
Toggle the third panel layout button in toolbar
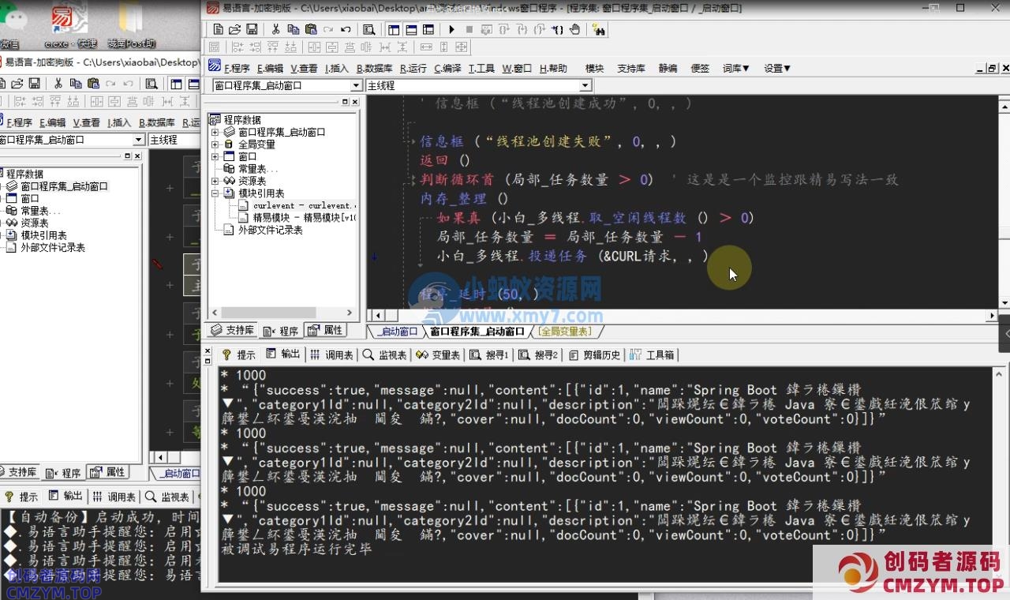tap(428, 29)
